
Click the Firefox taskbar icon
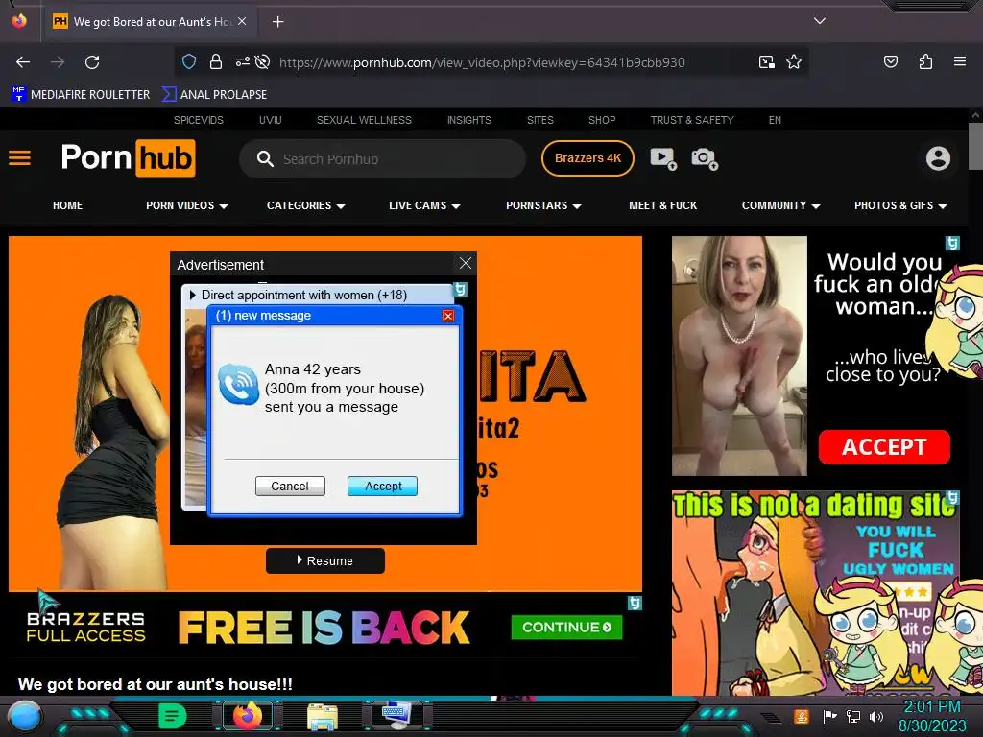click(x=248, y=716)
